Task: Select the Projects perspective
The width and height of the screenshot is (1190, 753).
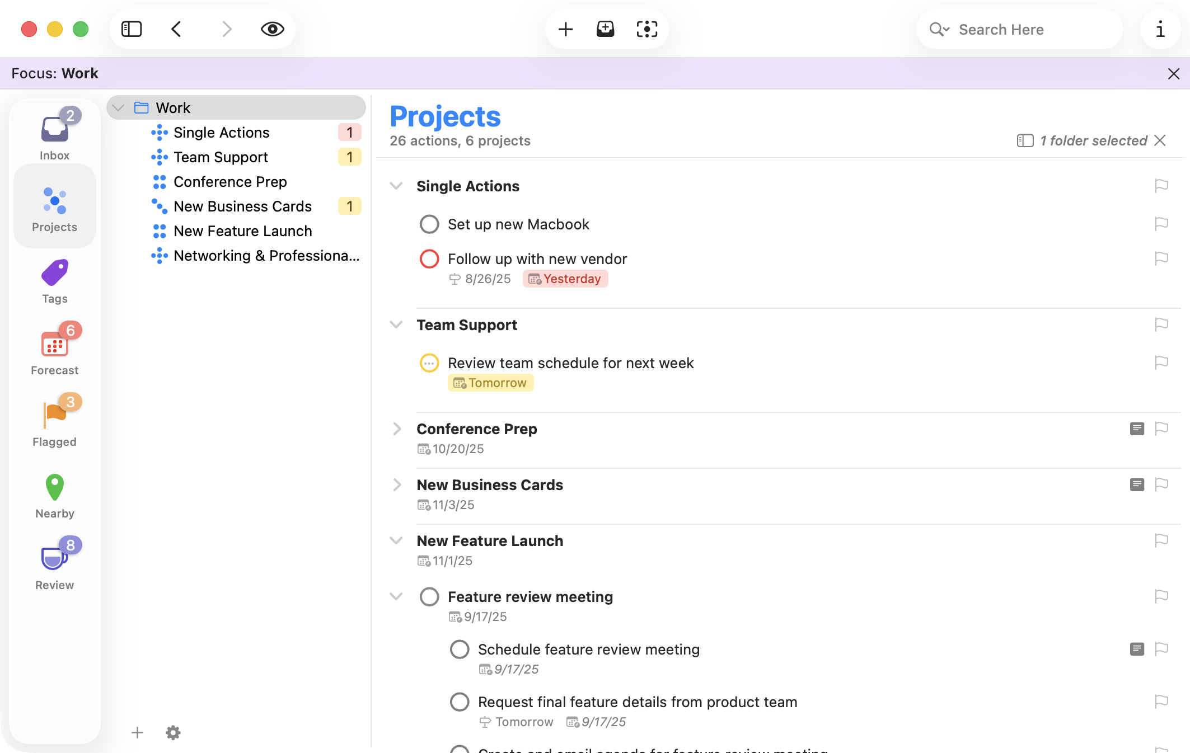Action: 54,207
